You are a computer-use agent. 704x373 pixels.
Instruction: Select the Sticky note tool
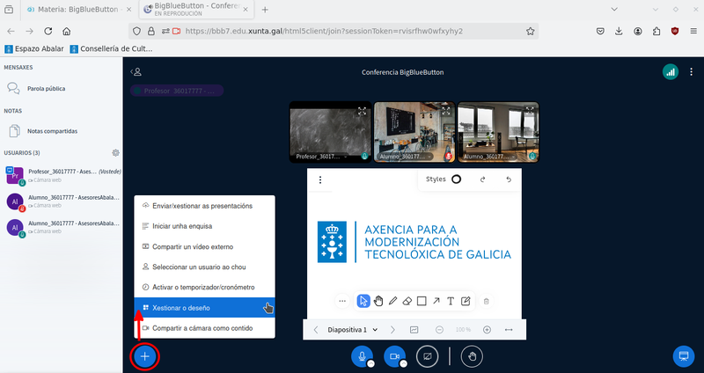[x=466, y=301]
